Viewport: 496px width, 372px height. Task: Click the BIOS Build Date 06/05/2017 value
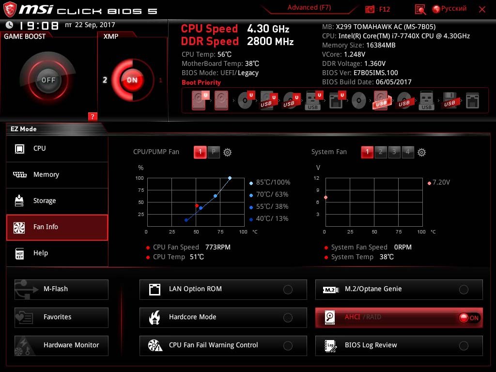393,82
